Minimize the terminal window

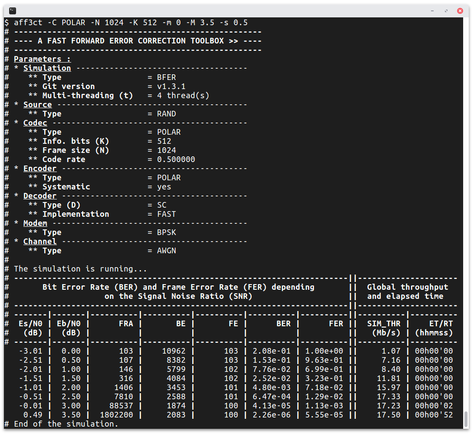point(432,11)
